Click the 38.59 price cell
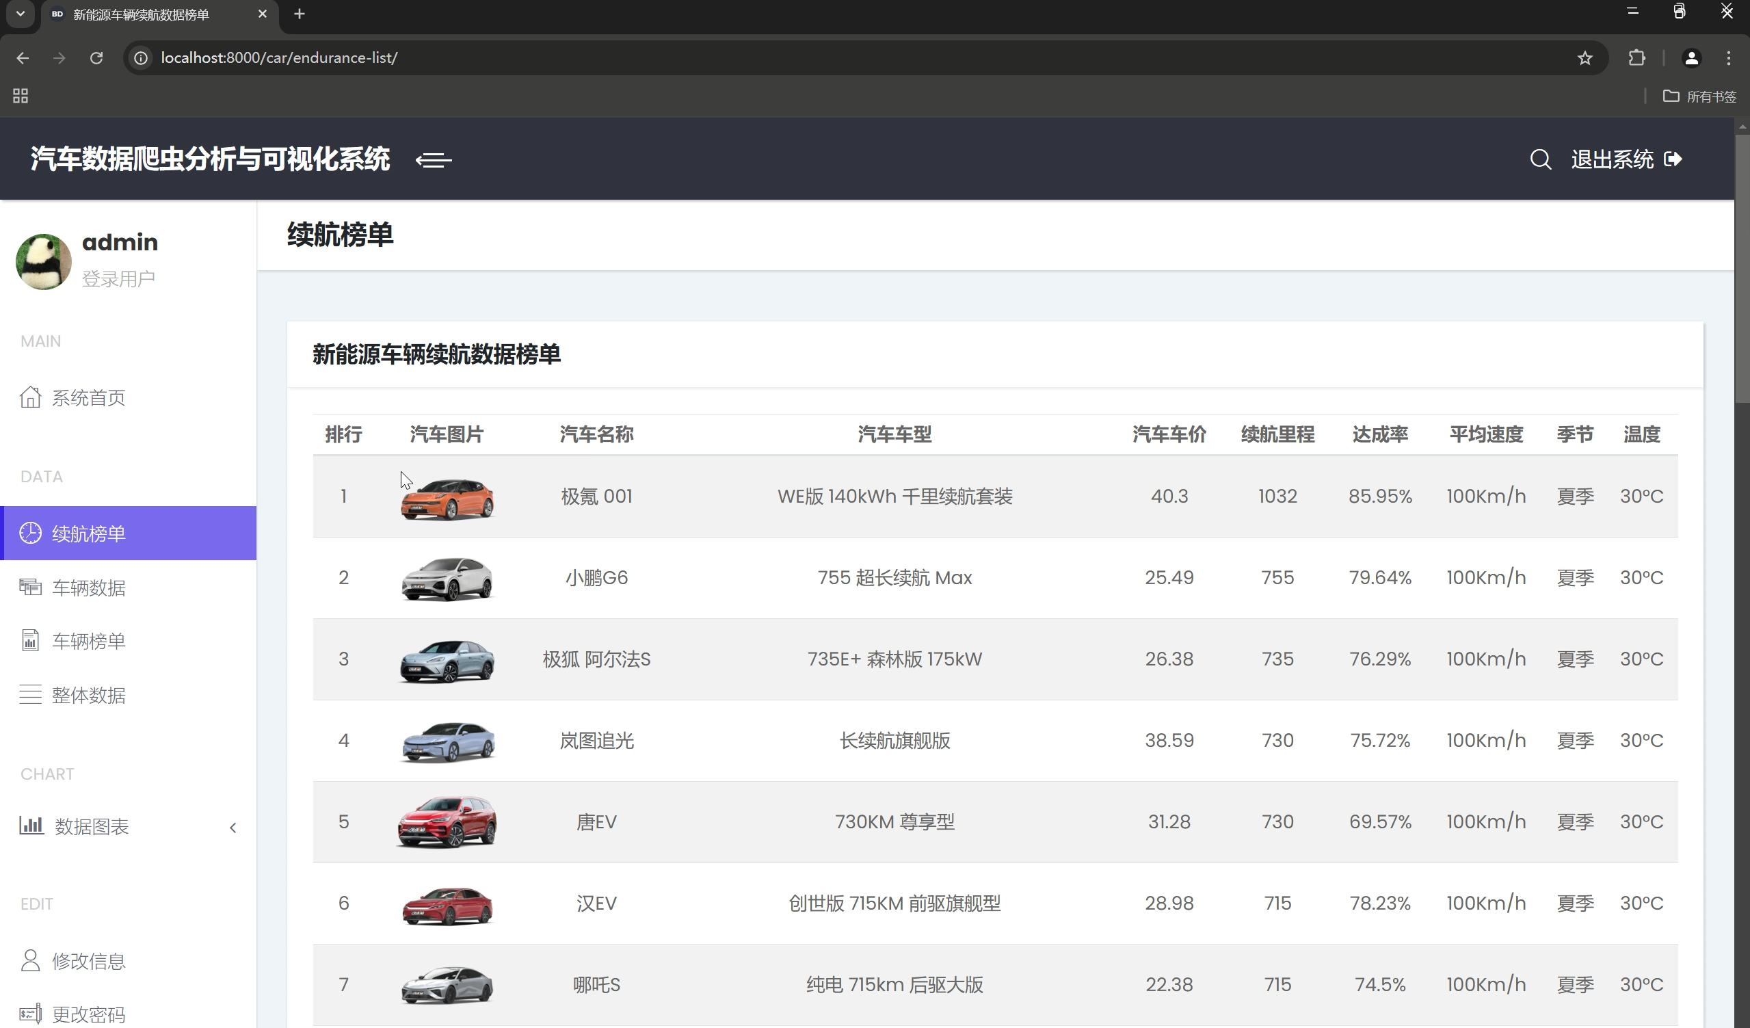This screenshot has width=1750, height=1028. tap(1169, 740)
